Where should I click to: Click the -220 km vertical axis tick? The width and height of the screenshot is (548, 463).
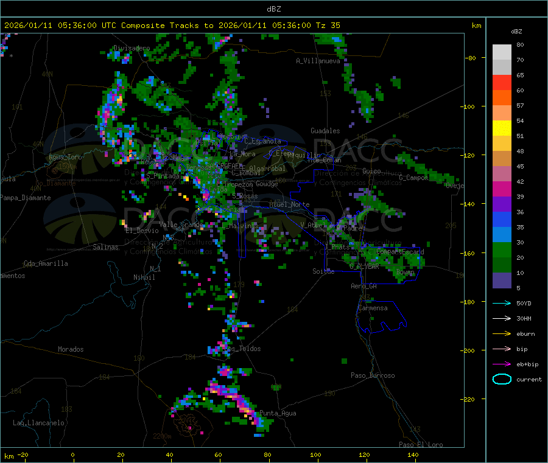click(469, 400)
